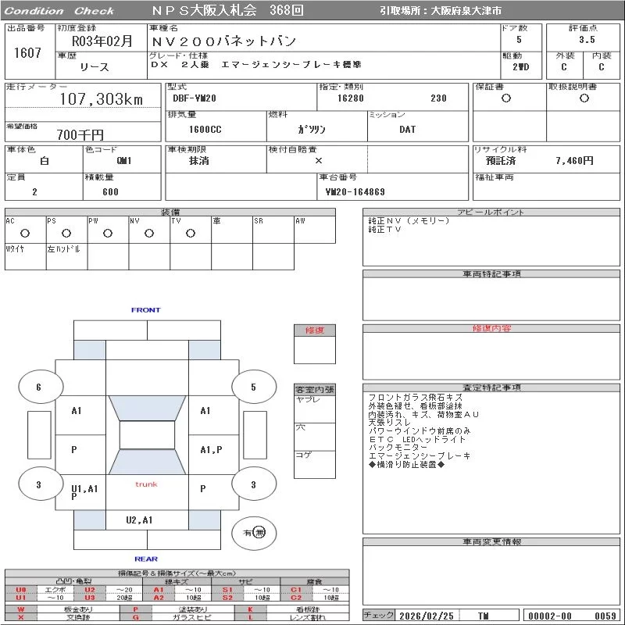Select the lot number 1607 field
The width and height of the screenshot is (625, 625).
(27, 52)
